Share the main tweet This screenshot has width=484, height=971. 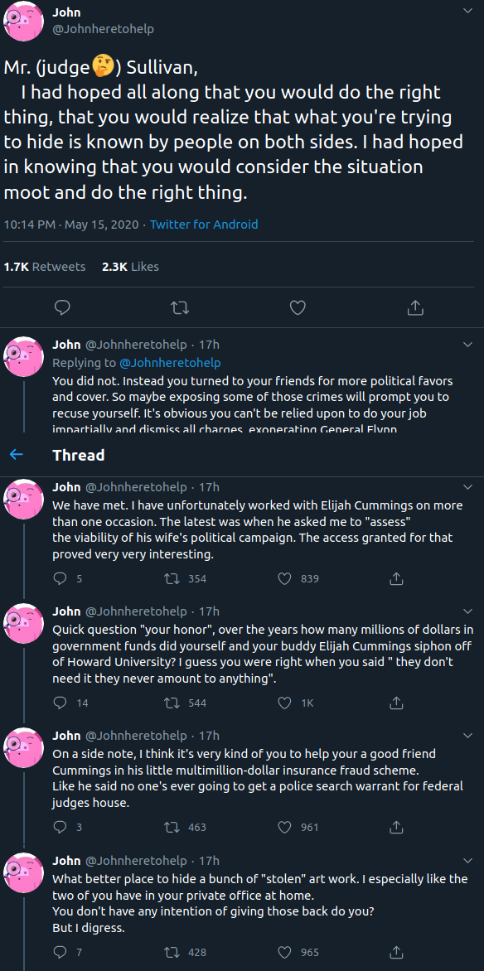tap(416, 307)
